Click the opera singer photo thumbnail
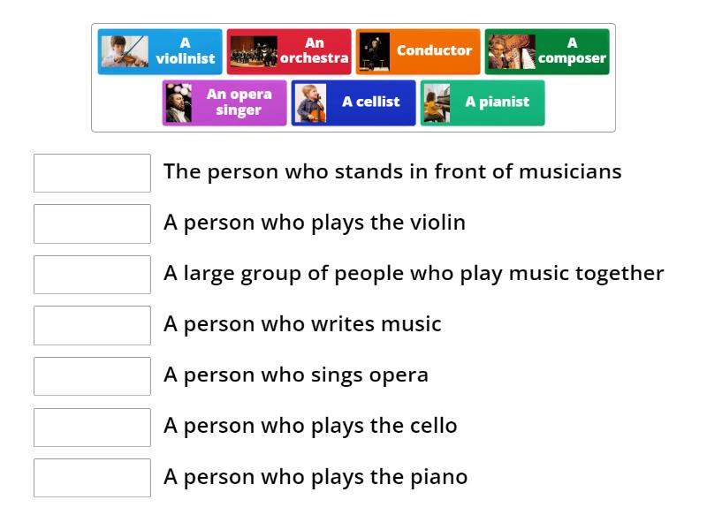 tap(179, 102)
